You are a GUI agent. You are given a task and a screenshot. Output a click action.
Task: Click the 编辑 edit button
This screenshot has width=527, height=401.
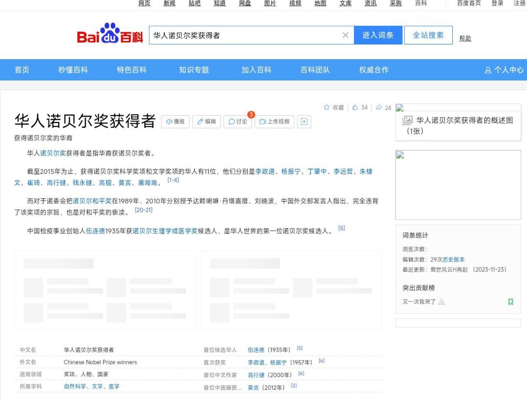pyautogui.click(x=206, y=122)
